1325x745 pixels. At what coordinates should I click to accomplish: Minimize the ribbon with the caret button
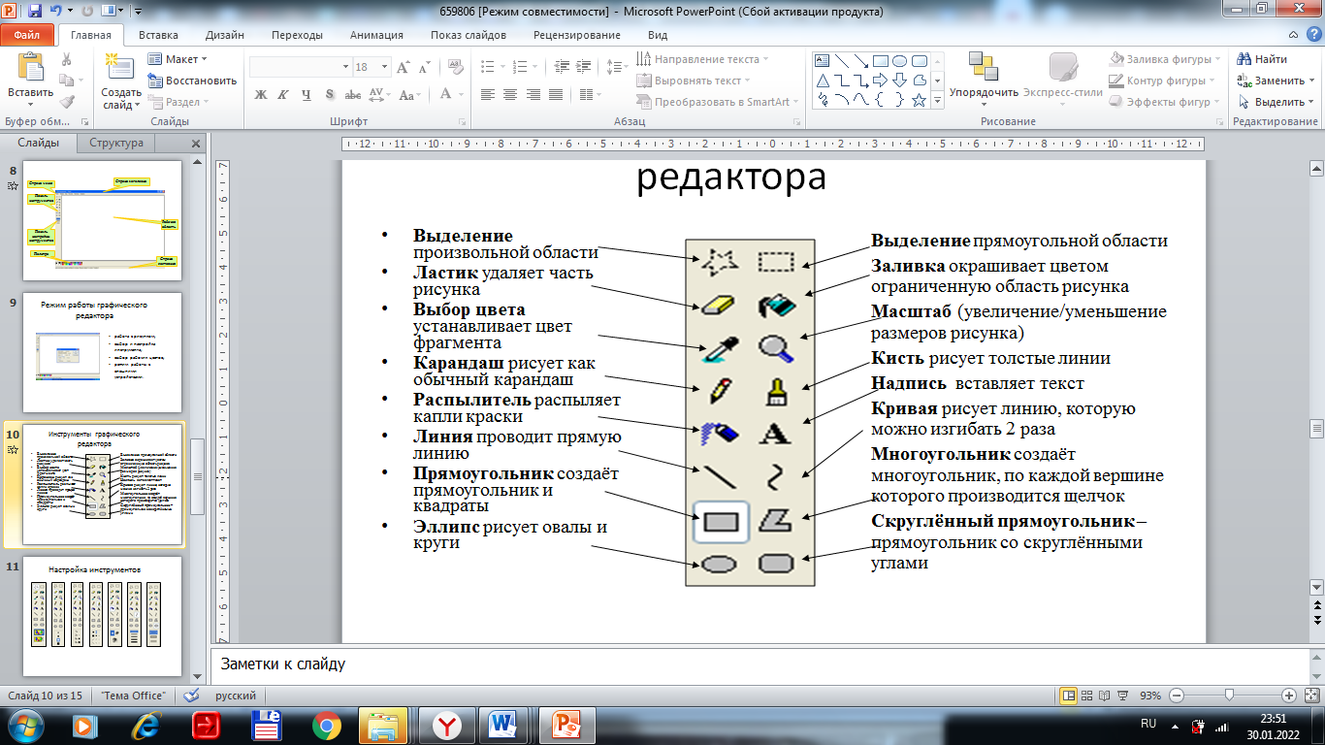(1293, 35)
